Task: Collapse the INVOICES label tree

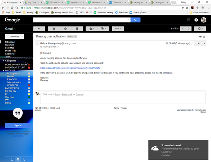Action: [4, 71]
